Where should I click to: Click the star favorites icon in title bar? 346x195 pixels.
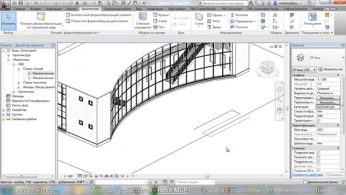pyautogui.click(x=269, y=3)
